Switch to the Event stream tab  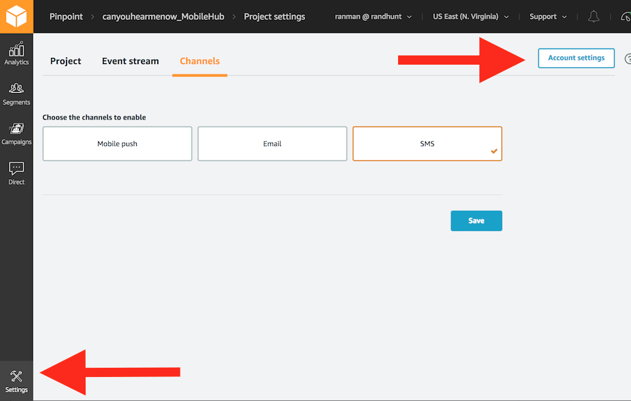pyautogui.click(x=131, y=61)
